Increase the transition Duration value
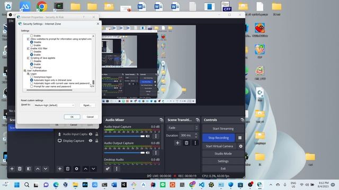 tap(196, 134)
